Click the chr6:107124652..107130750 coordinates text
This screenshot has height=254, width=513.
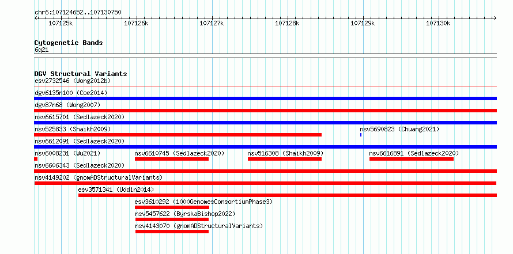pyautogui.click(x=78, y=13)
